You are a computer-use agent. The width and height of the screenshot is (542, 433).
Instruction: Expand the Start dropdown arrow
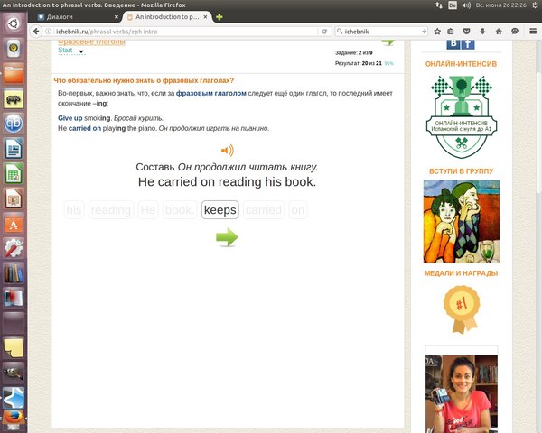pos(80,52)
